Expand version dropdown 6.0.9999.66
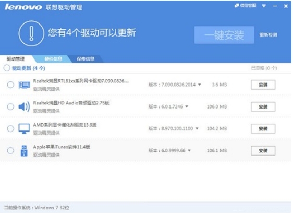 tap(189, 151)
